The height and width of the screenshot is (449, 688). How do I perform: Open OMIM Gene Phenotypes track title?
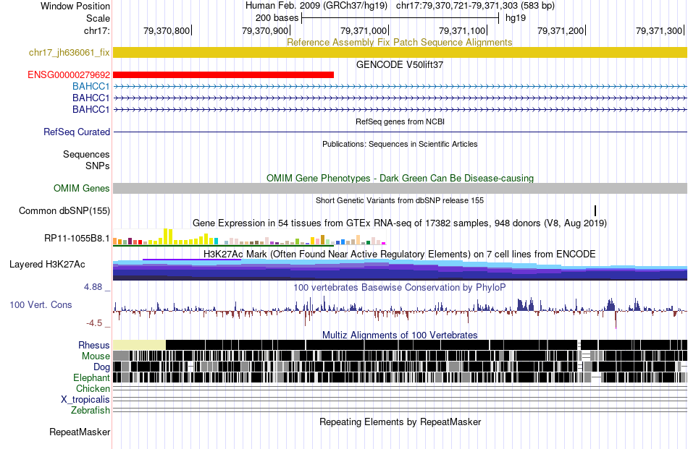click(400, 179)
